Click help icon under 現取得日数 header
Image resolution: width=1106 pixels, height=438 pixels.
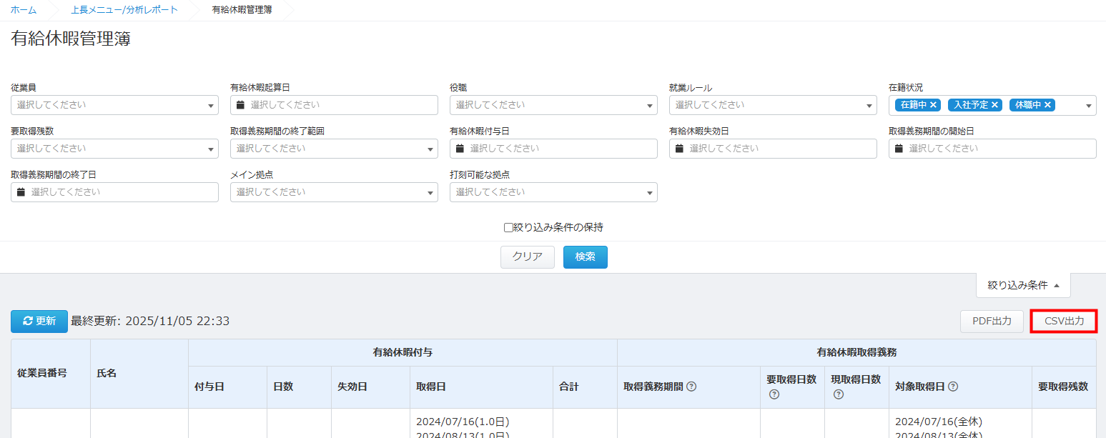838,394
